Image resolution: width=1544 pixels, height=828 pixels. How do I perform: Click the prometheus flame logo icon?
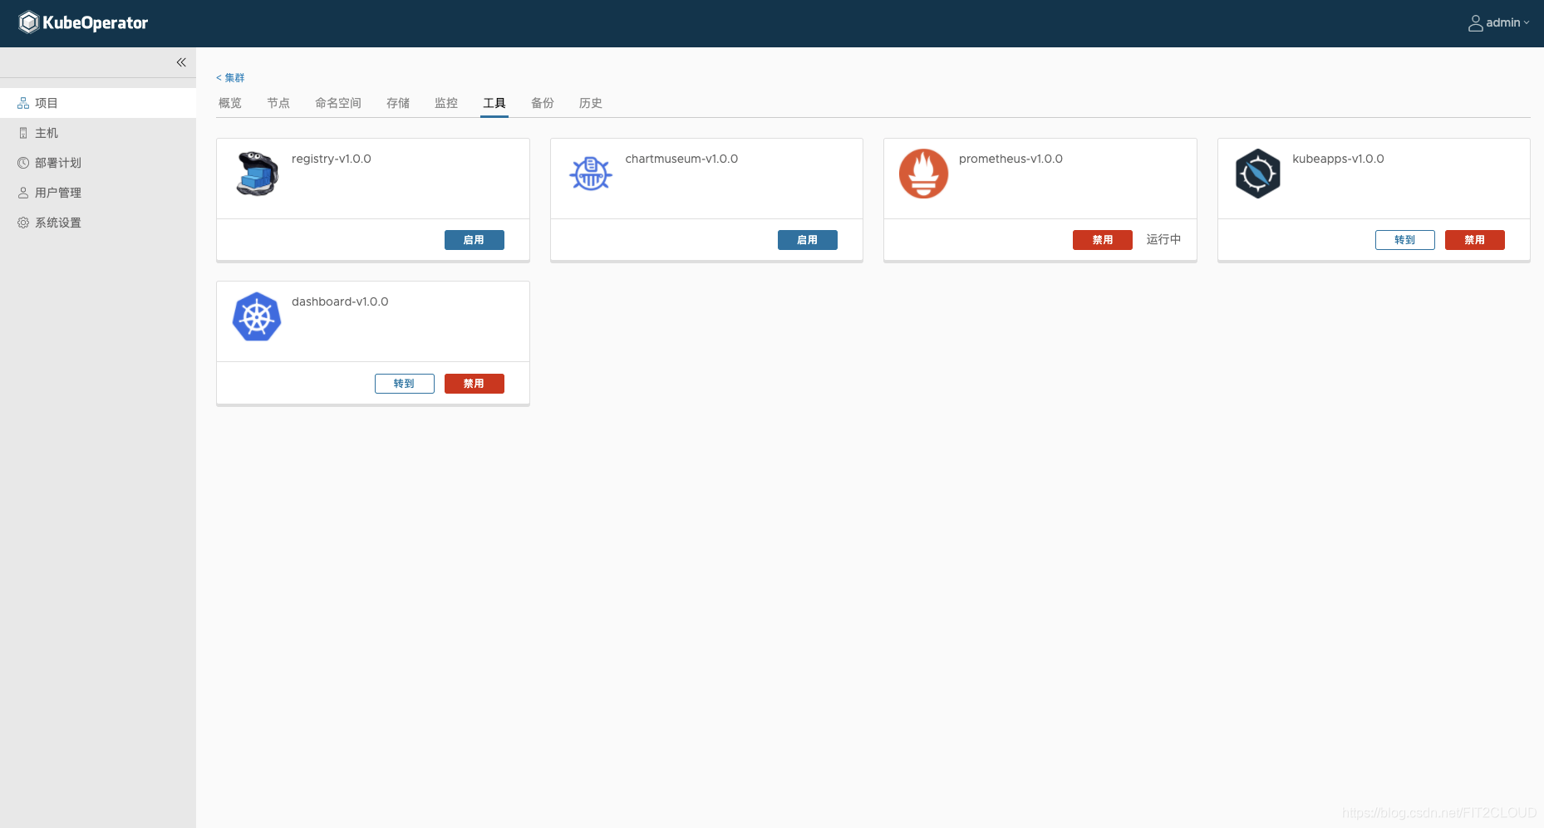[x=924, y=174]
